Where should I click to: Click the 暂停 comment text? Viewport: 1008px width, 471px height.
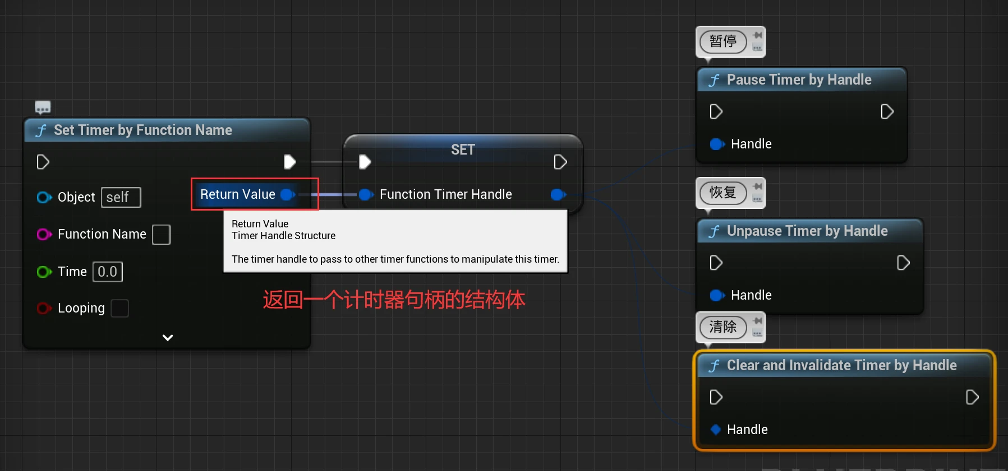click(x=723, y=41)
